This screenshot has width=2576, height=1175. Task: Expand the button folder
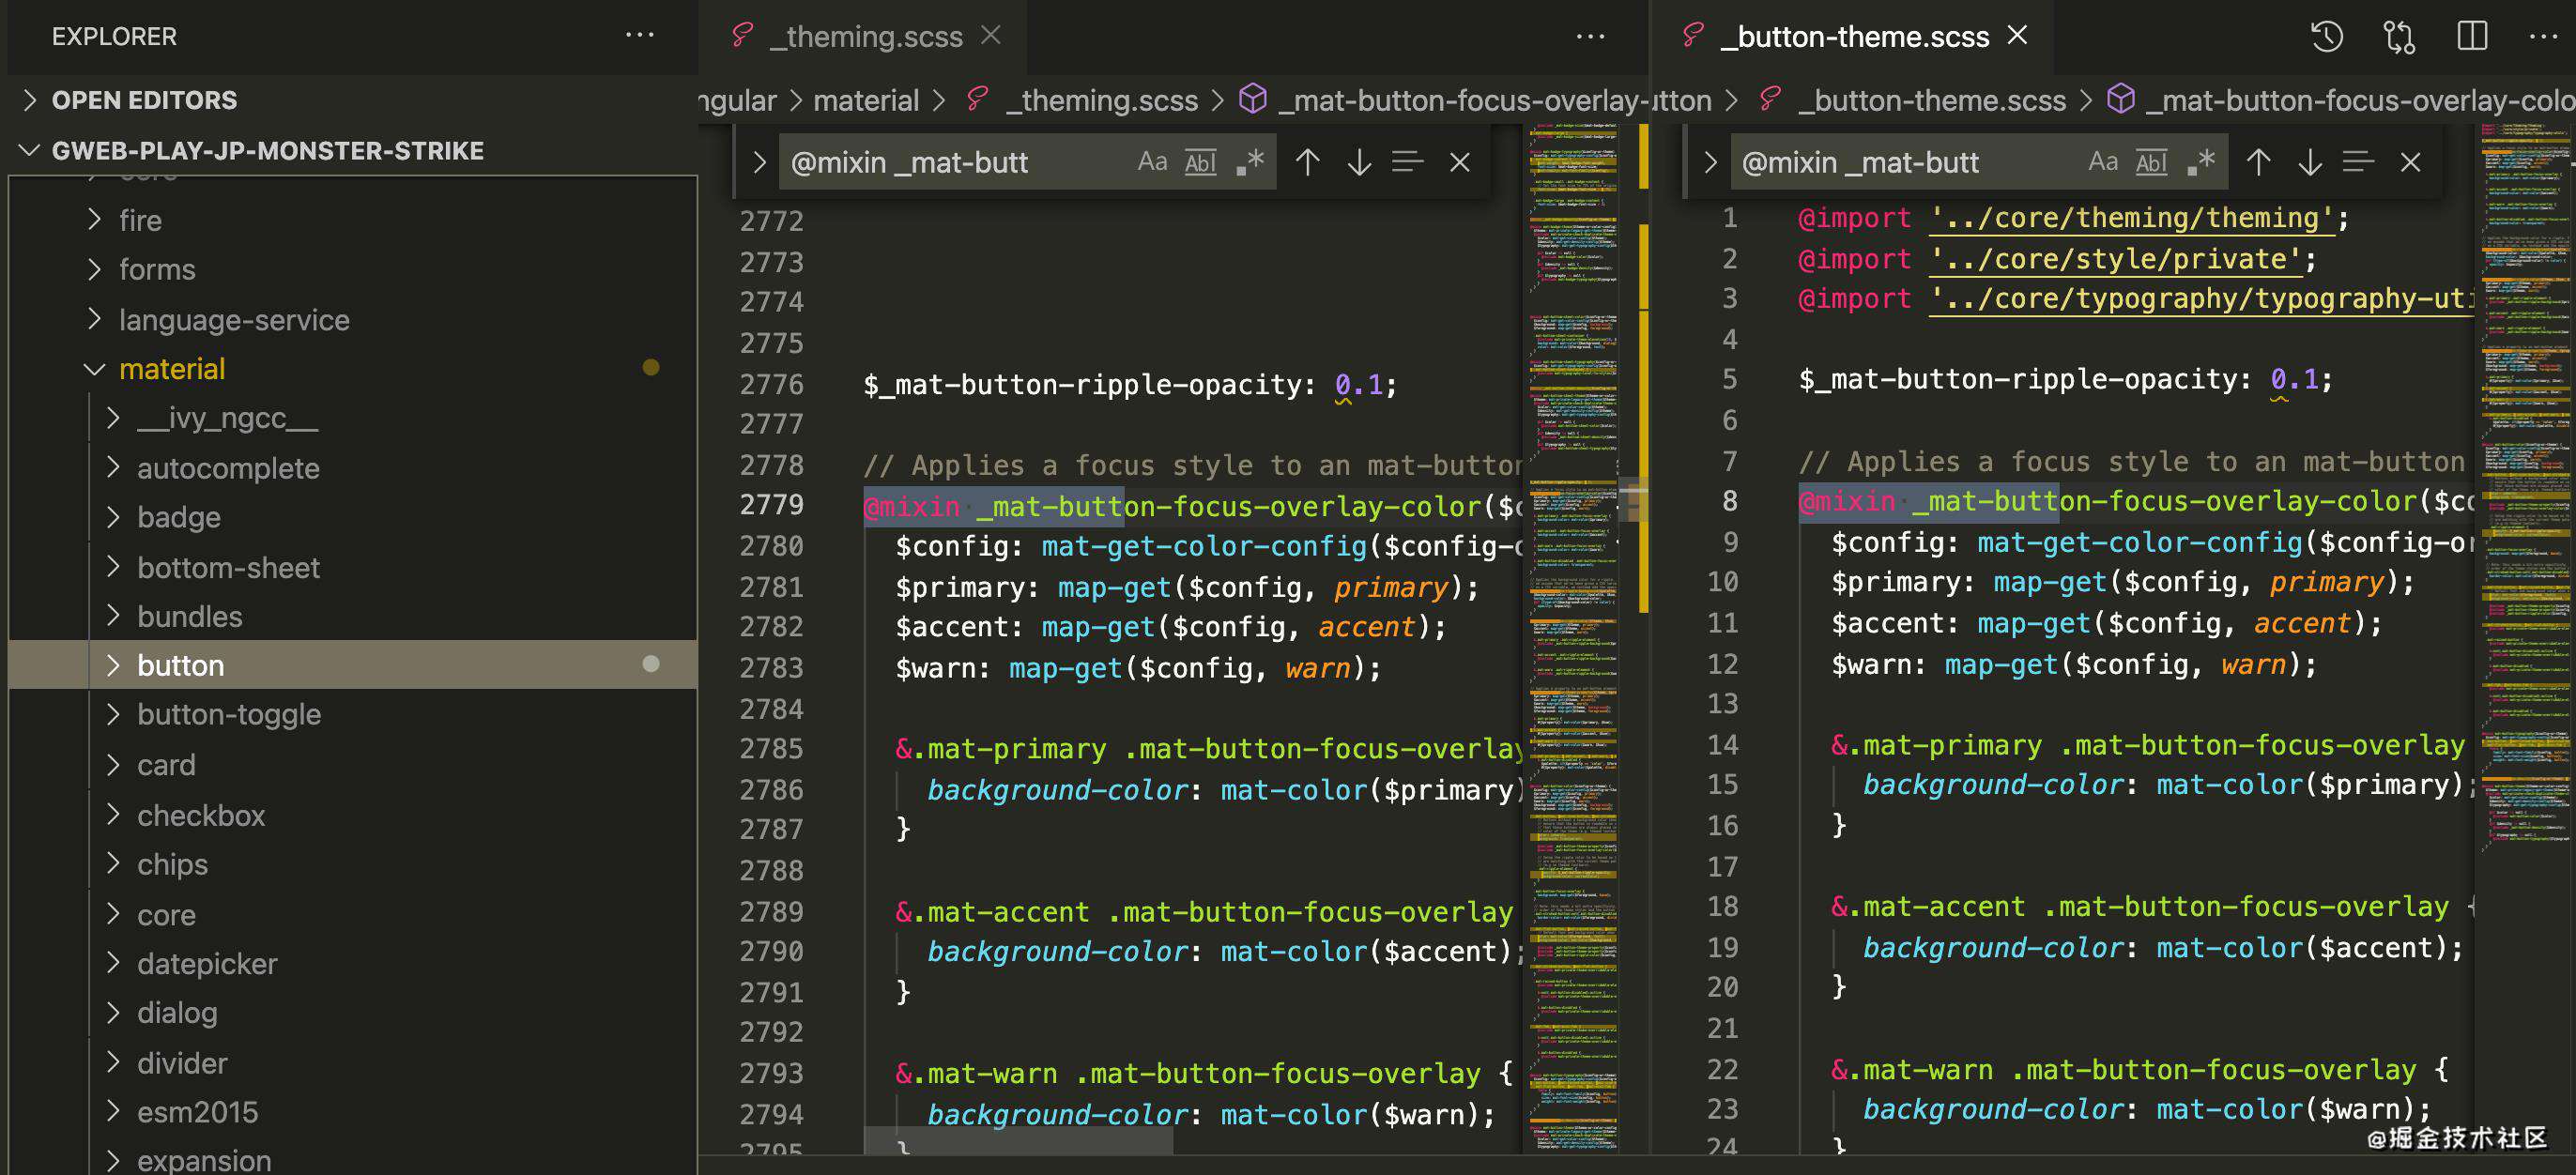[113, 665]
